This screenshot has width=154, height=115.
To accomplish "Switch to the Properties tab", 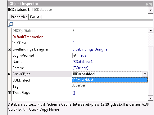I will click(x=19, y=17).
